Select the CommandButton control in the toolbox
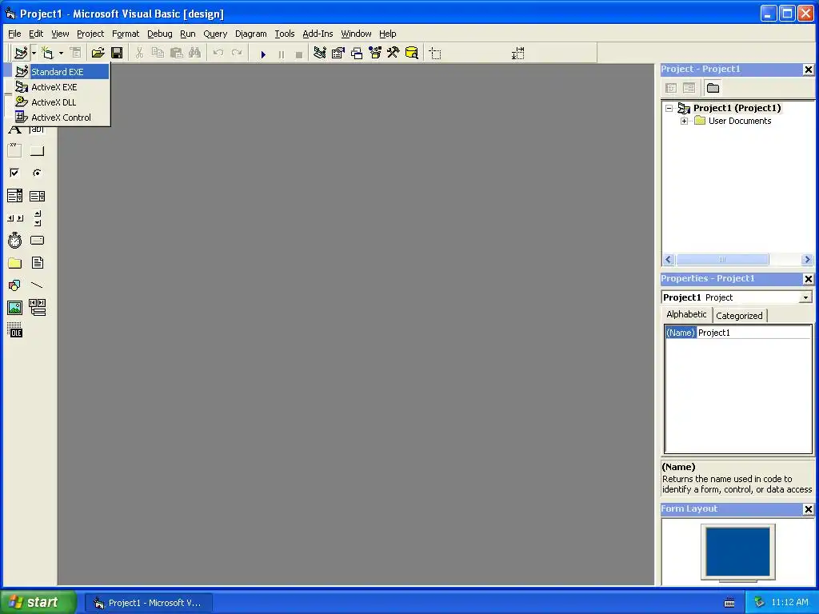The width and height of the screenshot is (819, 614). pyautogui.click(x=37, y=150)
